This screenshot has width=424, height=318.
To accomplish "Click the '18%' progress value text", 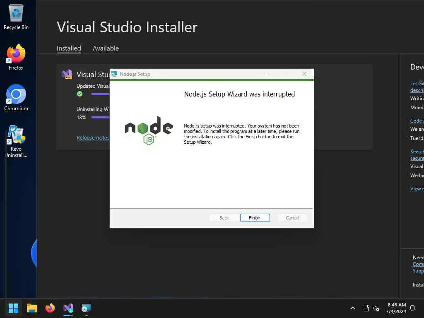I will point(81,117).
